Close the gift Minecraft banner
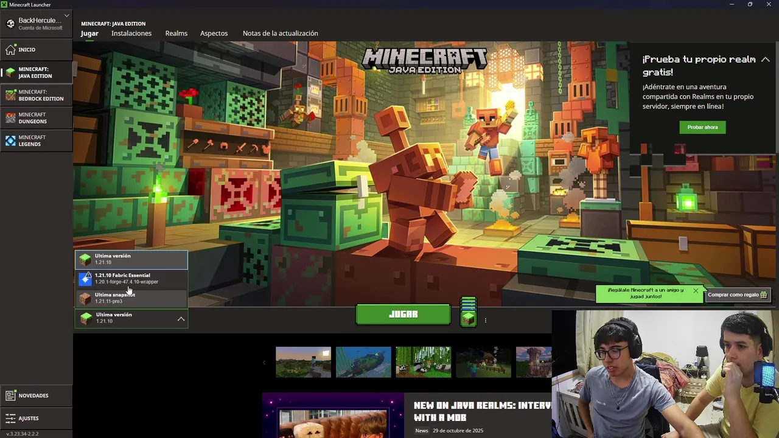779x438 pixels. tap(696, 291)
